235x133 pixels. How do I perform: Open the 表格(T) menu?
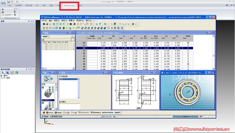coord(64,20)
